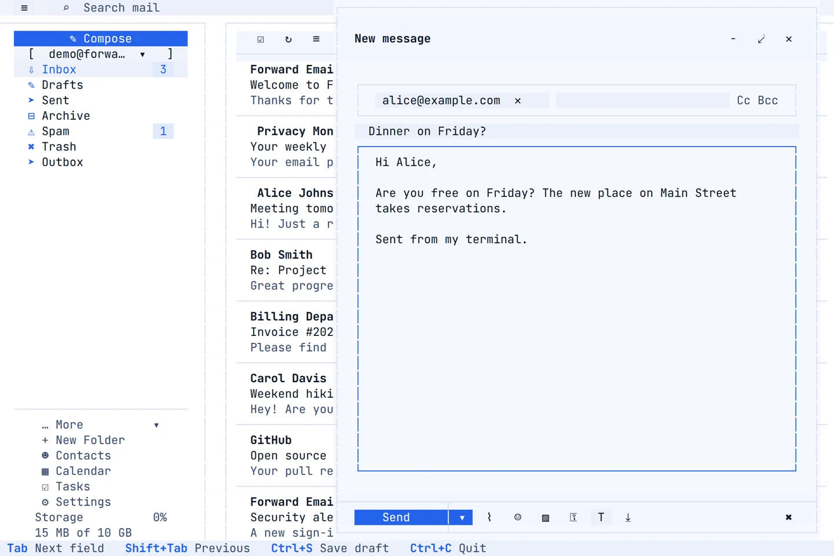Open the Spam folder
Image resolution: width=834 pixels, height=556 pixels.
coord(101,131)
